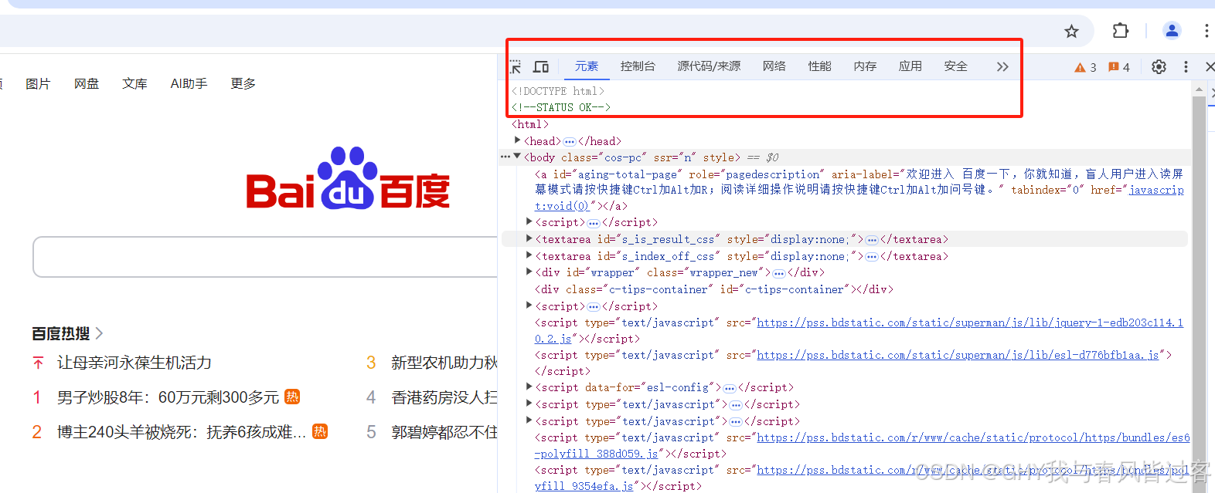
Task: Select the STATUS OK comment line
Action: pos(561,107)
